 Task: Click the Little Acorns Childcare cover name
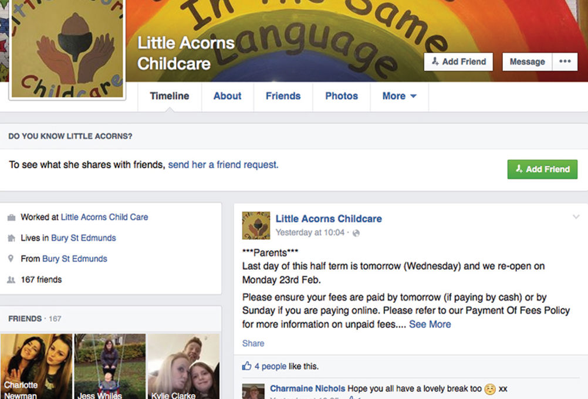pyautogui.click(x=186, y=53)
